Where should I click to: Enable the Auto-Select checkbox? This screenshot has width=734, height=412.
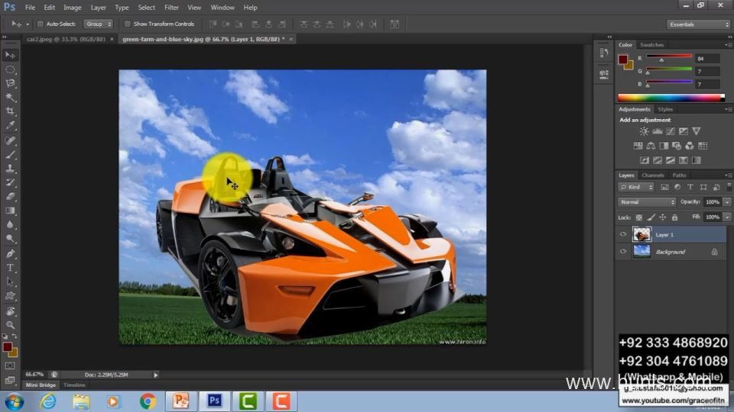point(41,24)
